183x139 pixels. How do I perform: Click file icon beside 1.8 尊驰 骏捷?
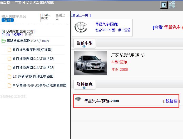click(9, 77)
